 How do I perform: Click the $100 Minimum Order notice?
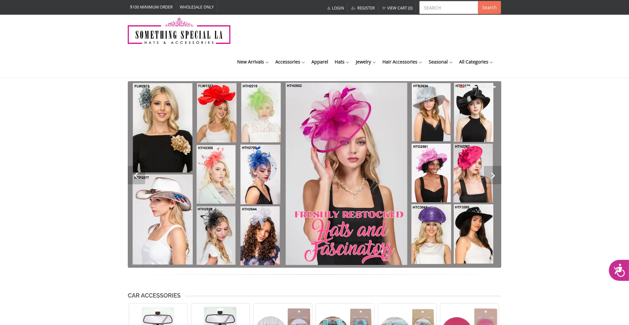151,7
